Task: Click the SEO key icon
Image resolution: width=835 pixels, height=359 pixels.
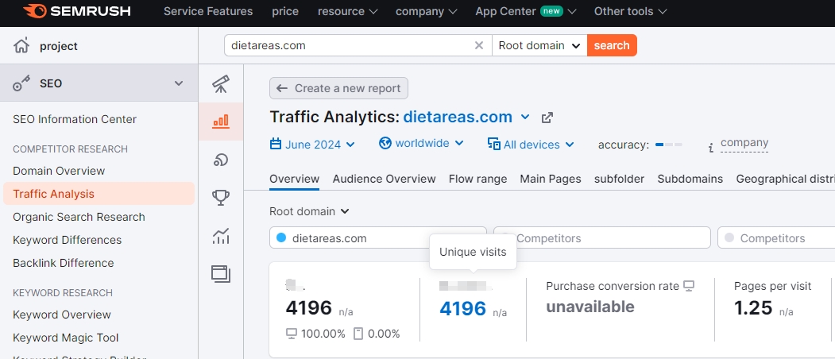Action: point(21,83)
